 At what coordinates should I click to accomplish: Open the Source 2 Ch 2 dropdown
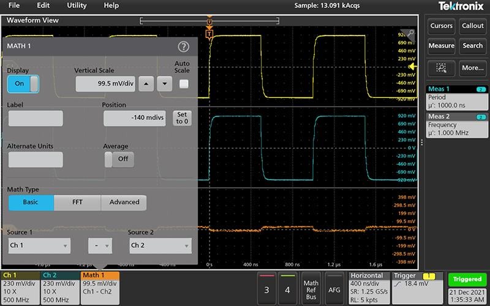(x=160, y=245)
